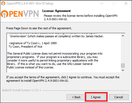This screenshot has width=132, height=103.
Task: Click the OpenVPN keyhole icon in title bar
Action: coord(3,3)
